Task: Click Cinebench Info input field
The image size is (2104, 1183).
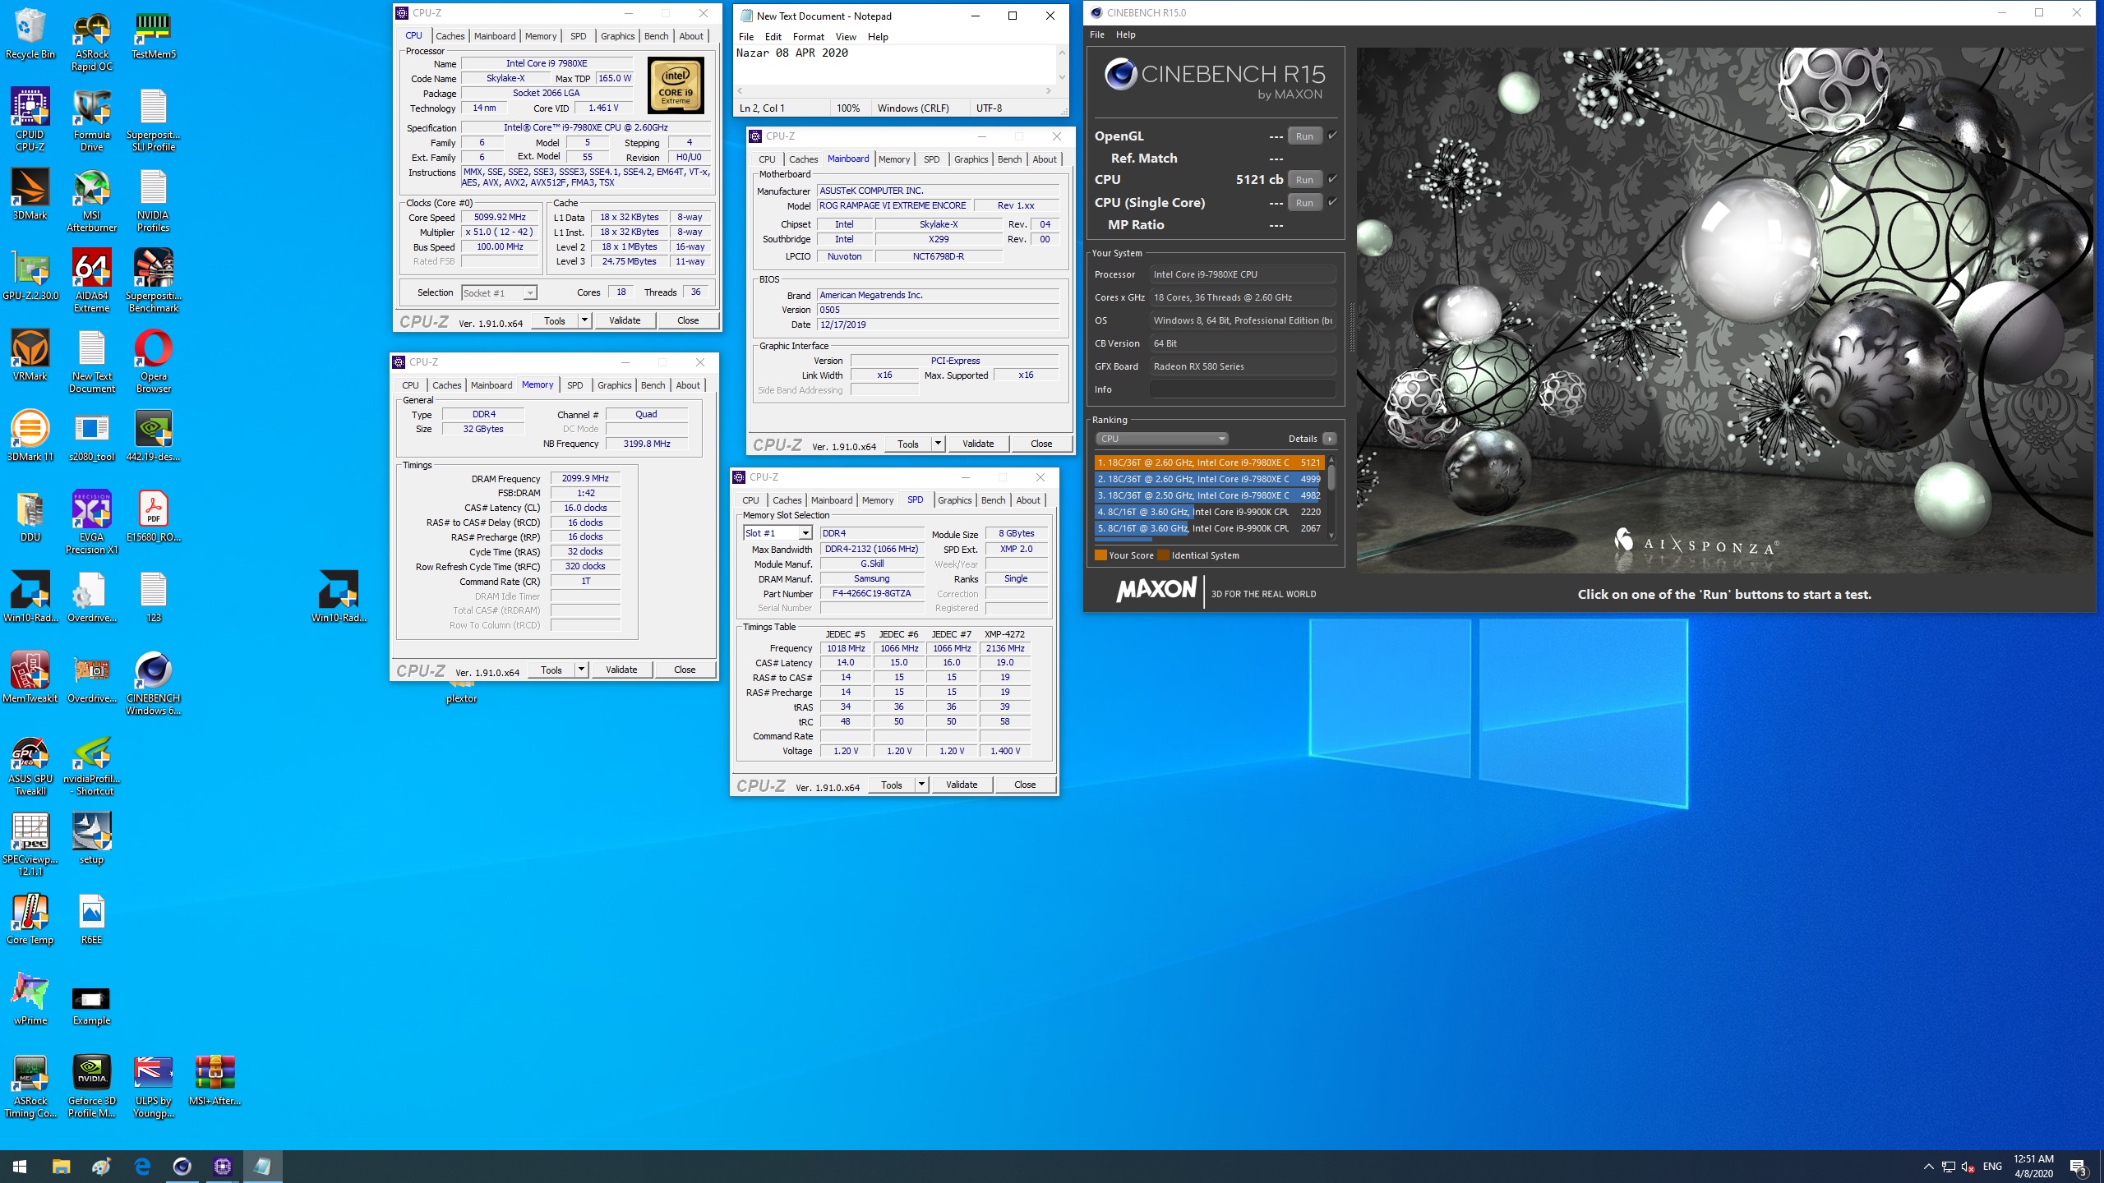Action: 1242,389
